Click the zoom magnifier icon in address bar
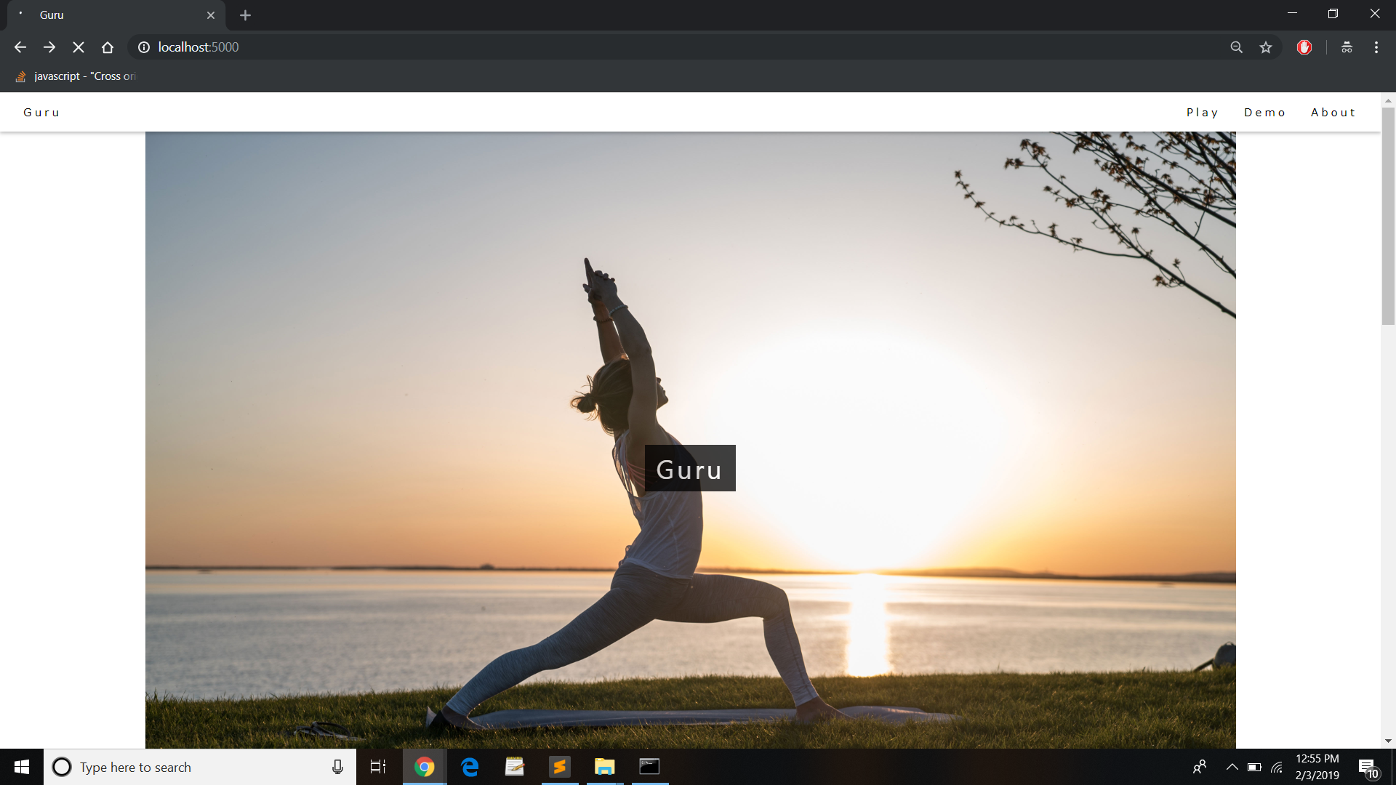Viewport: 1396px width, 785px height. 1236,47
